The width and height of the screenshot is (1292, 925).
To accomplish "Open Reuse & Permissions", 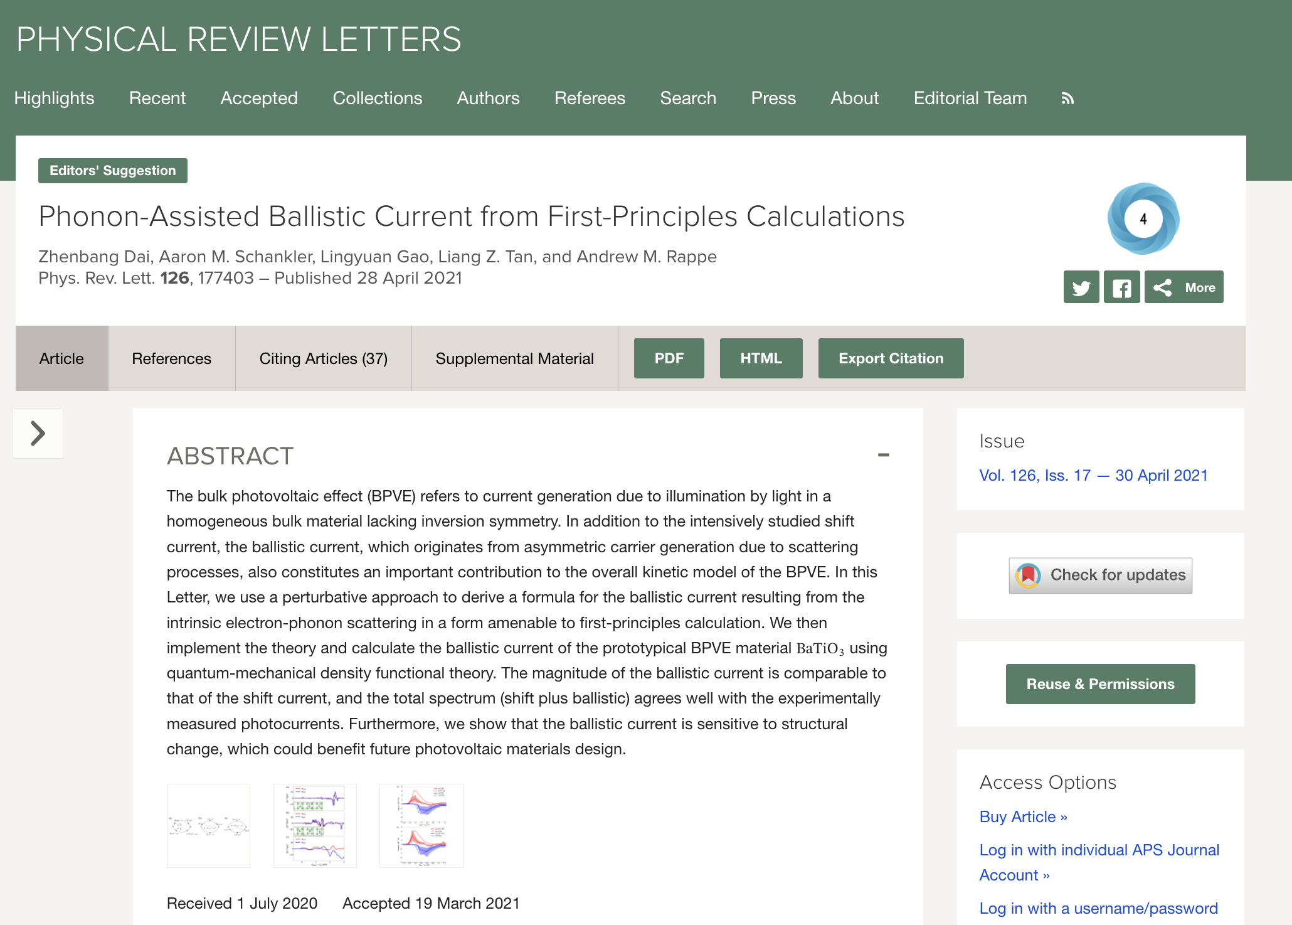I will [x=1100, y=684].
